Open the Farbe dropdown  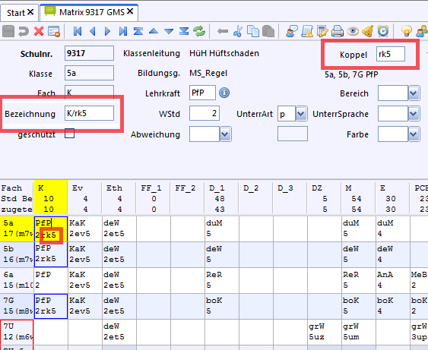click(414, 134)
